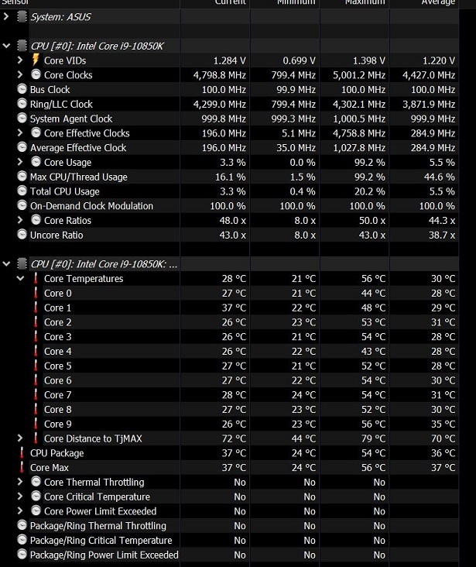Screen dimensions: 476x567
Task: Click the lightning bolt icon beside Core VIDs
Action: click(x=36, y=60)
